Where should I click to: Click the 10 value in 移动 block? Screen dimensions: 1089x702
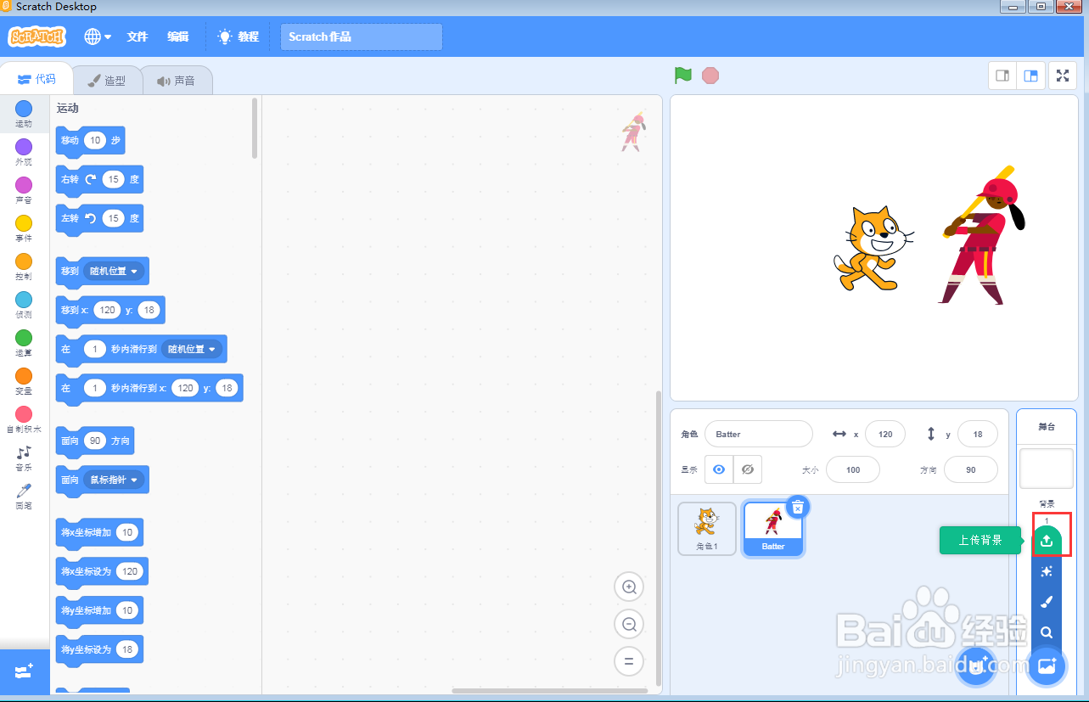[x=95, y=140]
